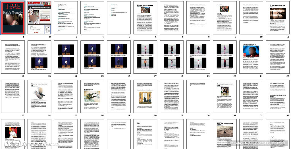Screen dimensions: 291x149
Task: Open page 13 thumbnail with one portrait
Action: coord(39,57)
